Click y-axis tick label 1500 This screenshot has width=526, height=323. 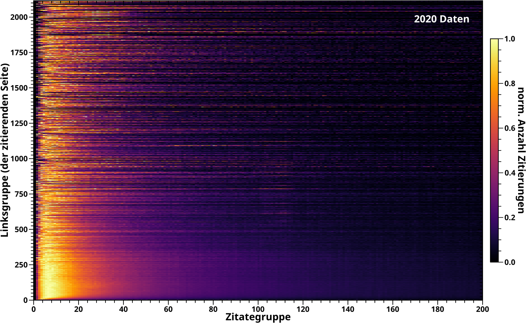(x=19, y=88)
